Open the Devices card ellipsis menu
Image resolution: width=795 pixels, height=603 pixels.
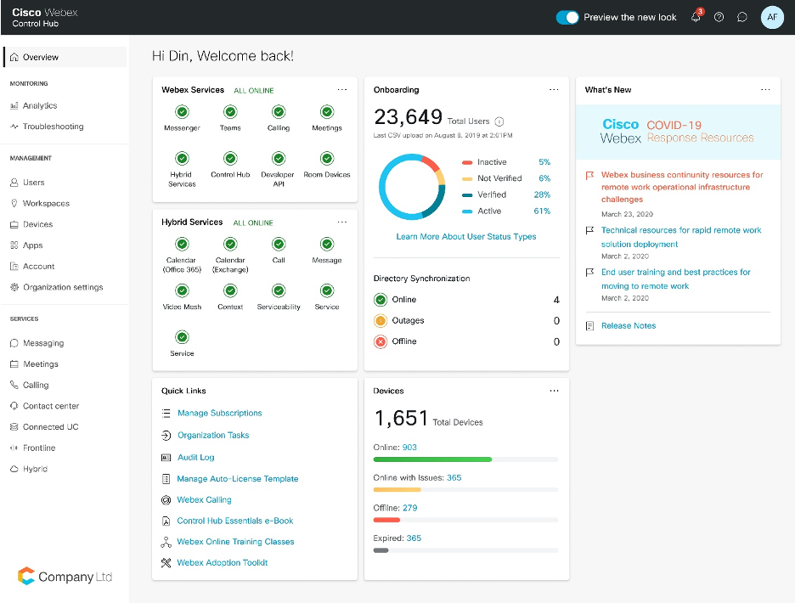554,391
